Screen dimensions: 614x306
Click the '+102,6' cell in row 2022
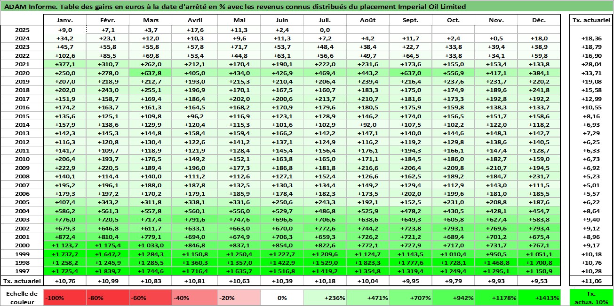click(x=65, y=56)
